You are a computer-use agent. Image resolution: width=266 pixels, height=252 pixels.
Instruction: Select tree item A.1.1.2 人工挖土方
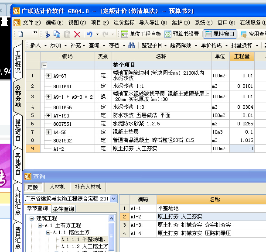(84, 246)
